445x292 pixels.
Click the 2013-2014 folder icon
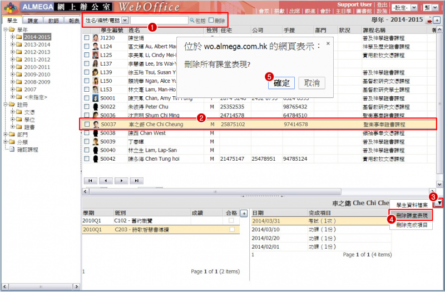point(19,44)
